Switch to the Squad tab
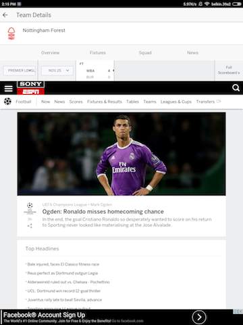Screen dimensions: 243x325 (x=145, y=53)
